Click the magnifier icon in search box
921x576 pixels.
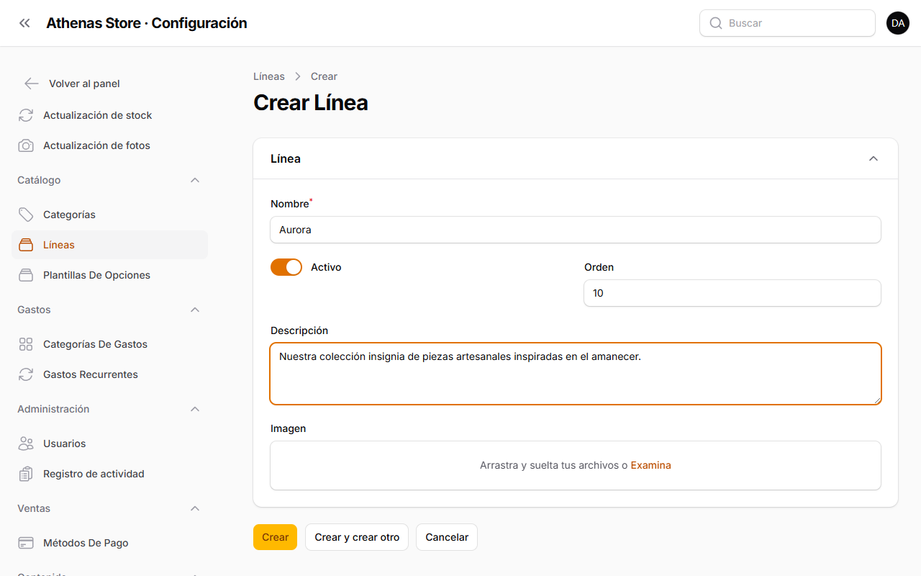[x=716, y=23]
